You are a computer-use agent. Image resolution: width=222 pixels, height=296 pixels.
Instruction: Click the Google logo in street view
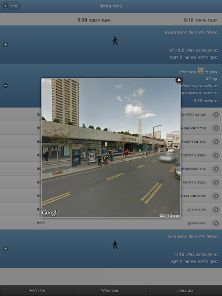tap(50, 213)
